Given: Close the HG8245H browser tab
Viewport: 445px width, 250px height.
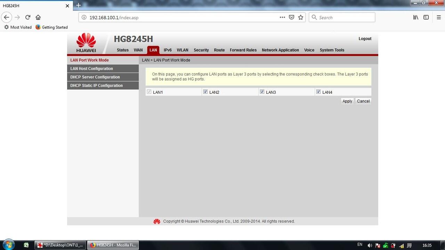Looking at the screenshot, I should click(x=67, y=6).
